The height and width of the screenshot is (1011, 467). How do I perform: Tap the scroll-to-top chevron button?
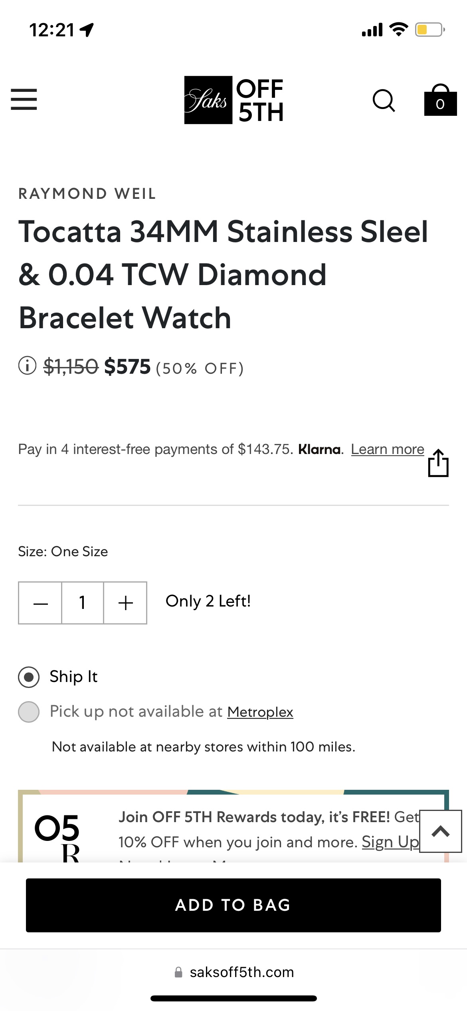pyautogui.click(x=441, y=831)
